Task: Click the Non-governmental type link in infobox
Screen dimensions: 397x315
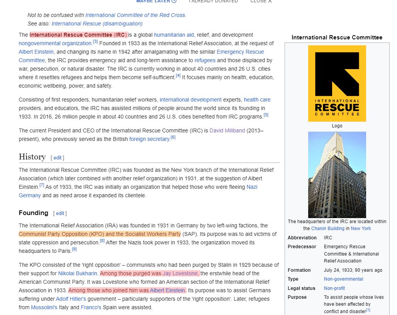Action: (343, 279)
